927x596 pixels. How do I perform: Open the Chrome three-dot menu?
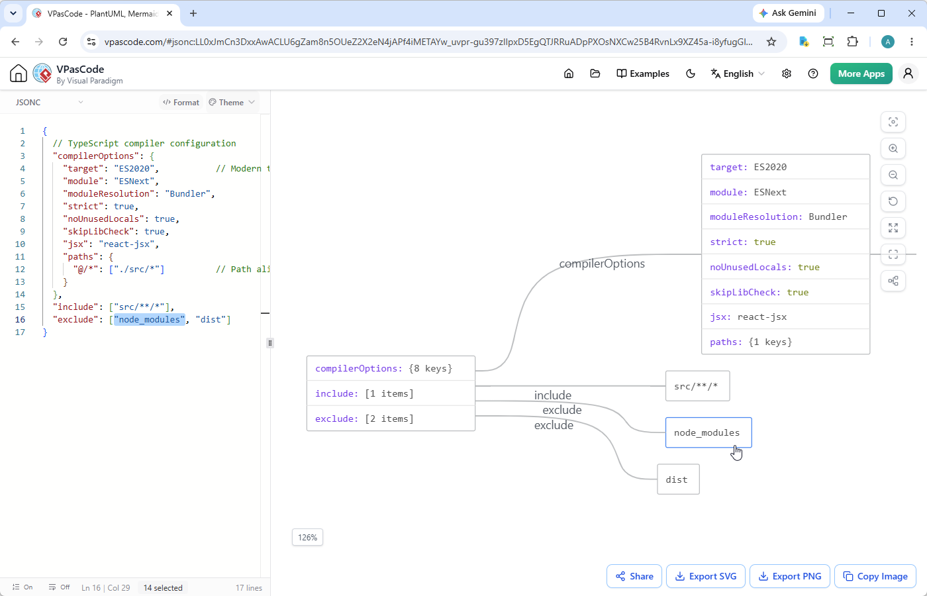[x=912, y=42]
